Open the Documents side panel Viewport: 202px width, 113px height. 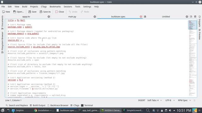click(x=2, y=23)
